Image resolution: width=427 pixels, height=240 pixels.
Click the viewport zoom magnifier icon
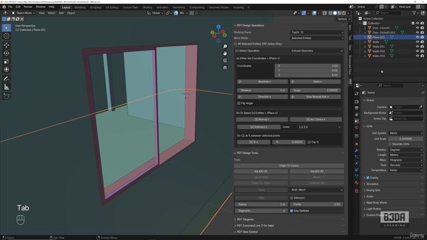click(225, 46)
